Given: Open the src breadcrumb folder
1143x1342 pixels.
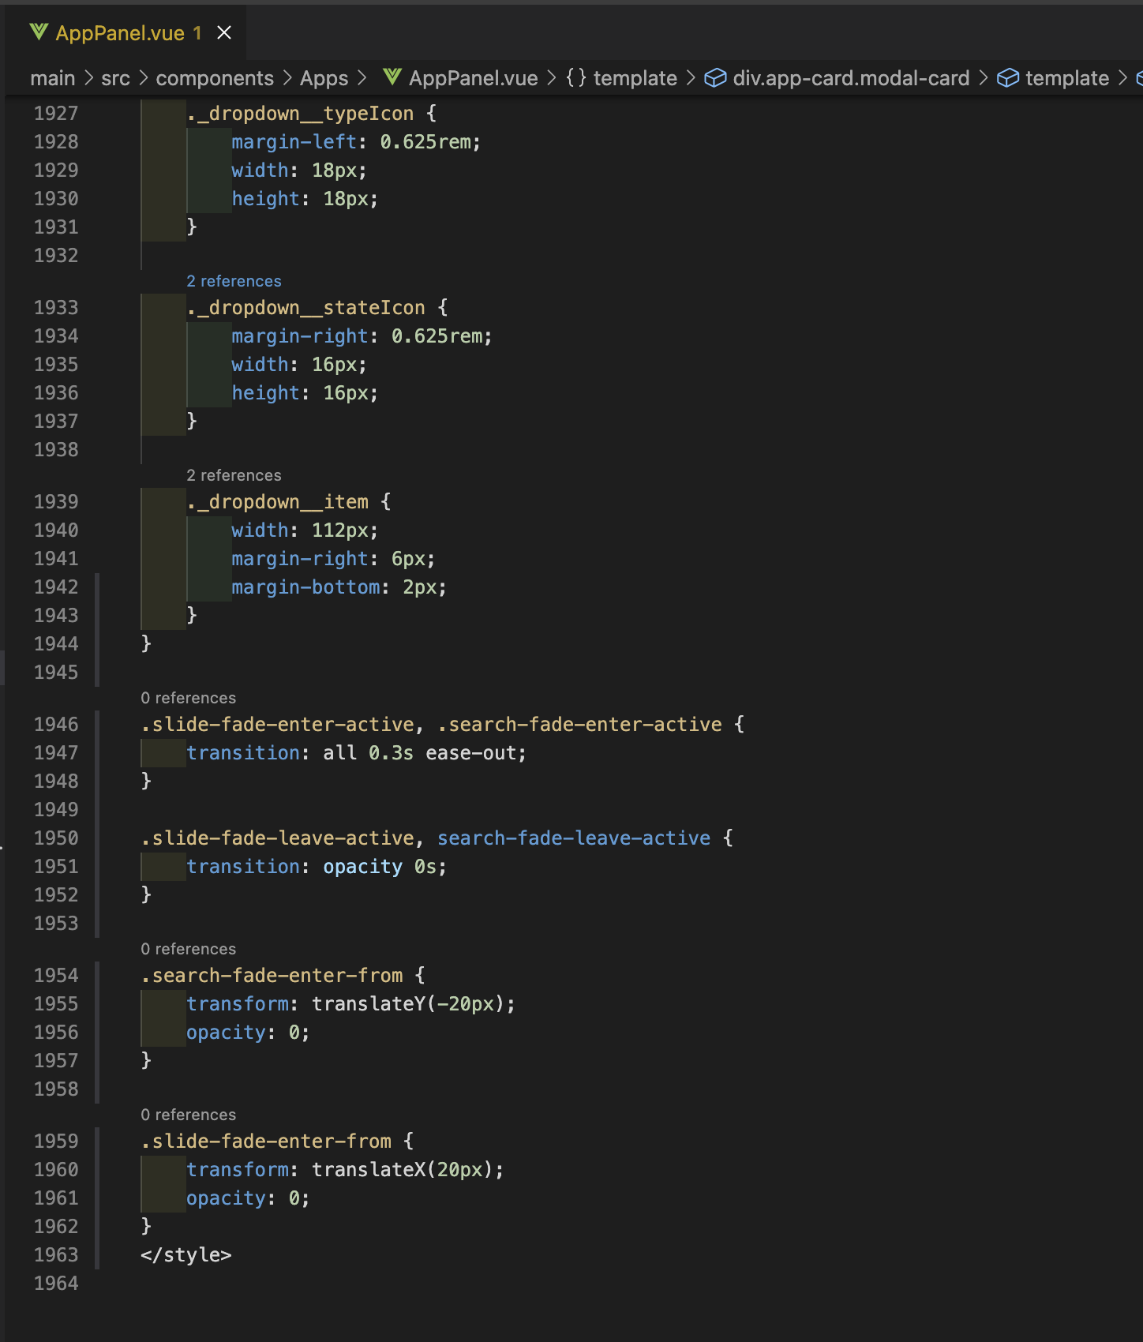Looking at the screenshot, I should (x=115, y=78).
